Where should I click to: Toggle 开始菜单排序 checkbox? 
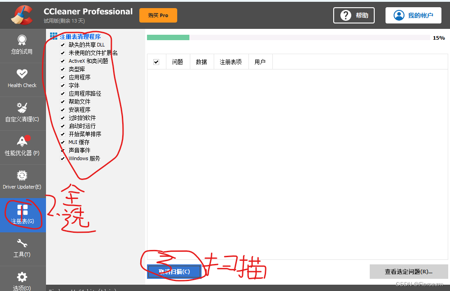coord(63,134)
